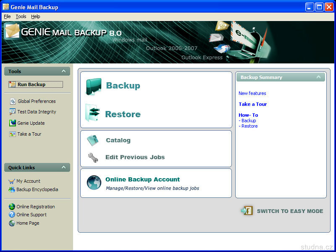Image resolution: width=336 pixels, height=252 pixels.
Task: Click the Online Support question mark icon
Action: click(12, 215)
